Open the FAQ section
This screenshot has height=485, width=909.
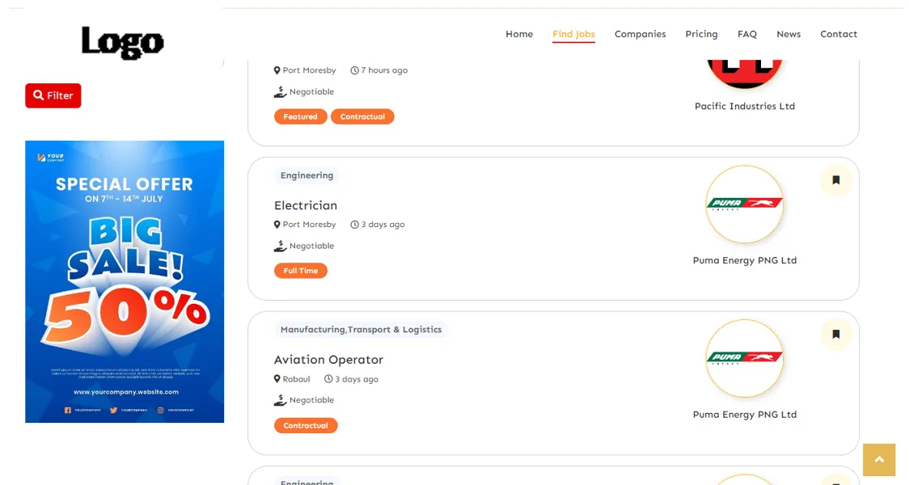pyautogui.click(x=746, y=34)
